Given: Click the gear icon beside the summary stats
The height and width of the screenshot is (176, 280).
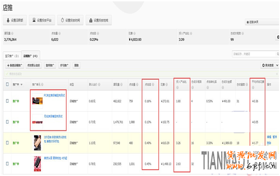Looking at the screenshot, I should (x=278, y=37).
